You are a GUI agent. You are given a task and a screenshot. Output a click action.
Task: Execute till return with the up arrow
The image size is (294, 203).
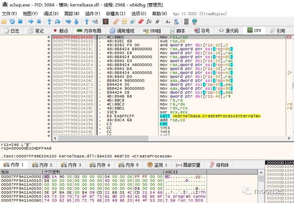click(x=87, y=22)
